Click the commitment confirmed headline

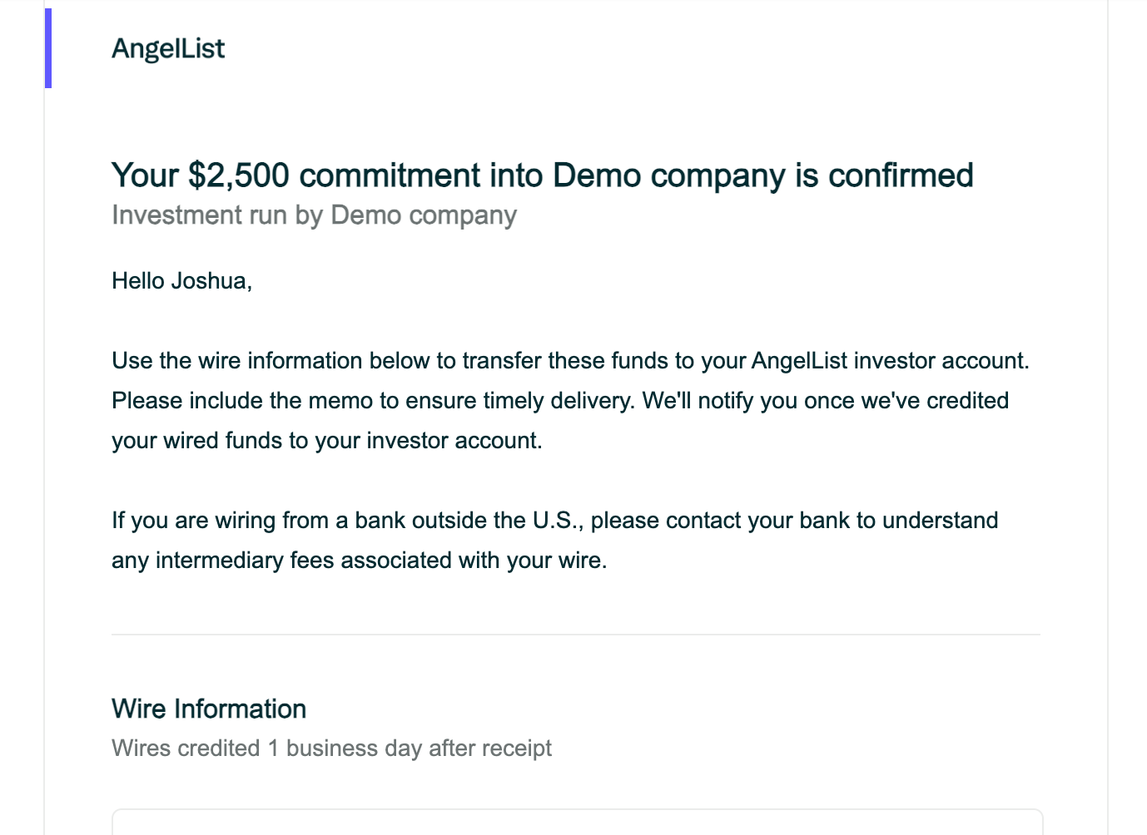pos(543,175)
